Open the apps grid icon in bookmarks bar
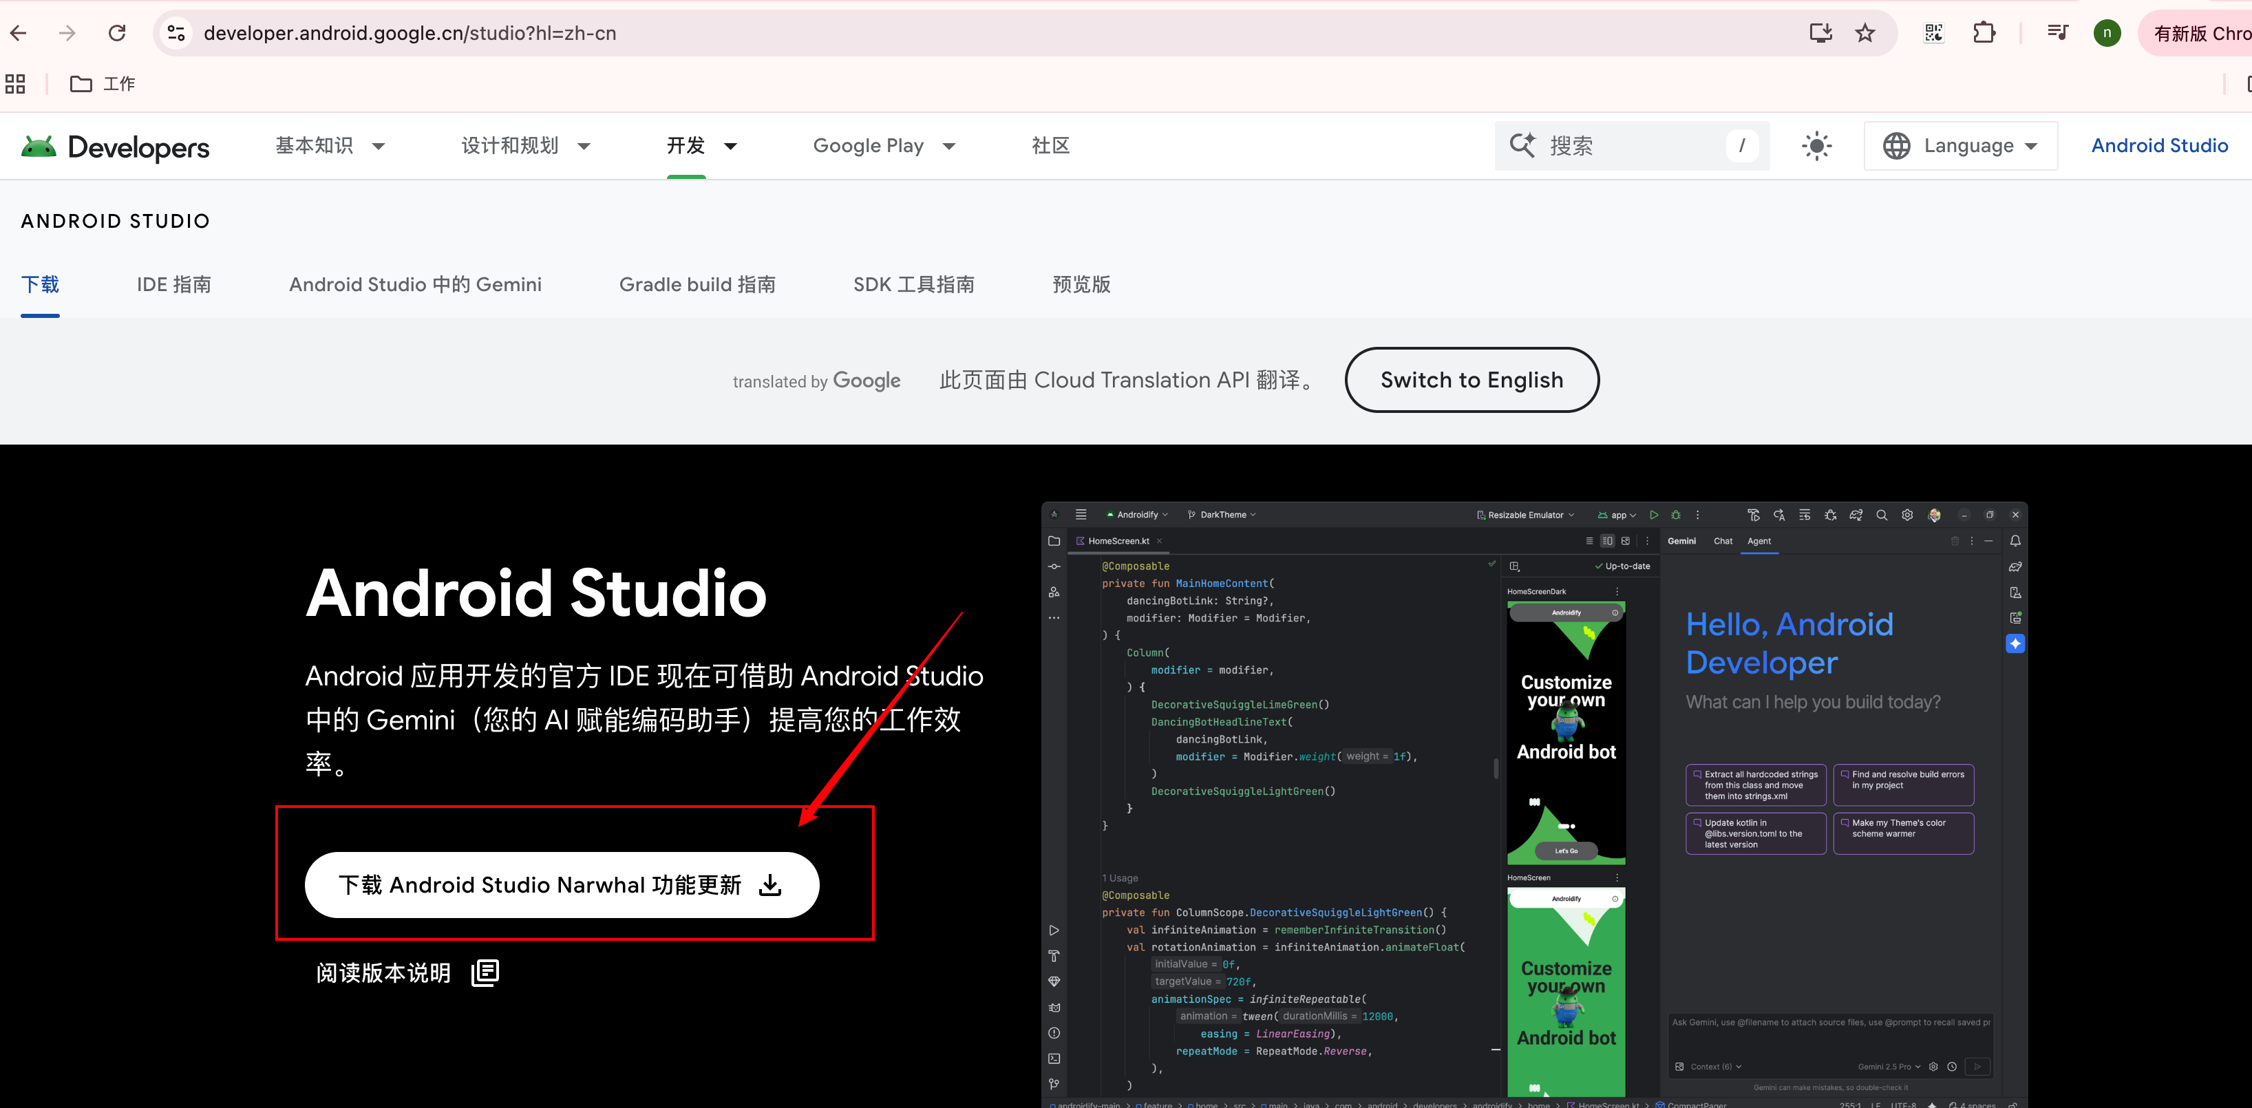Screen dimensions: 2252x1108 [16, 84]
